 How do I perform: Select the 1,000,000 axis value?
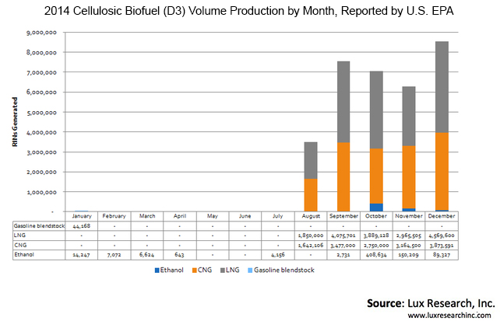(x=41, y=192)
